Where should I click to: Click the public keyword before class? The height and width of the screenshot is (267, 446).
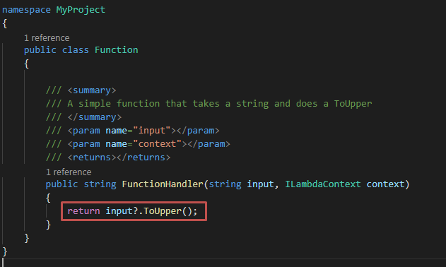(40, 50)
